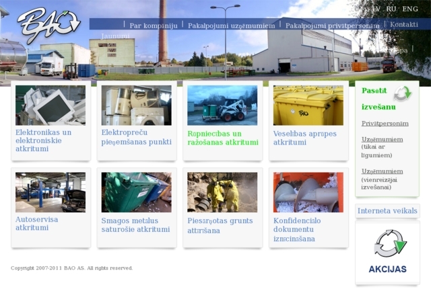The width and height of the screenshot is (431, 293).
Task: Select the yellow bins healthcare waste image
Action: (308, 106)
